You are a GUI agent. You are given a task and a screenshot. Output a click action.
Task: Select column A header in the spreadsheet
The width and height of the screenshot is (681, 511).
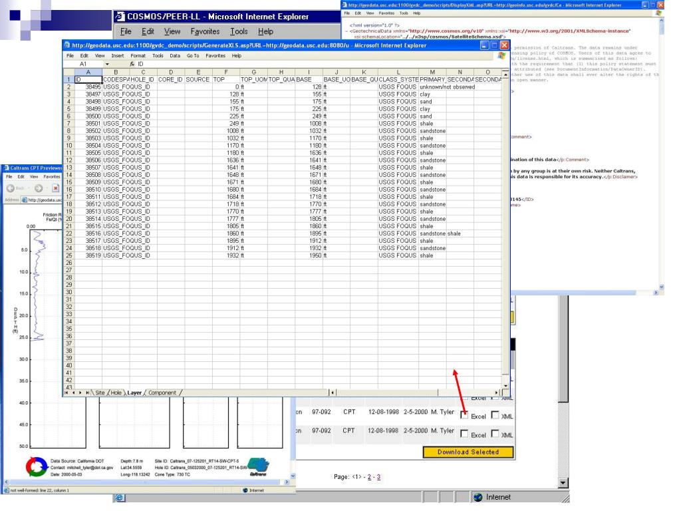coord(88,72)
